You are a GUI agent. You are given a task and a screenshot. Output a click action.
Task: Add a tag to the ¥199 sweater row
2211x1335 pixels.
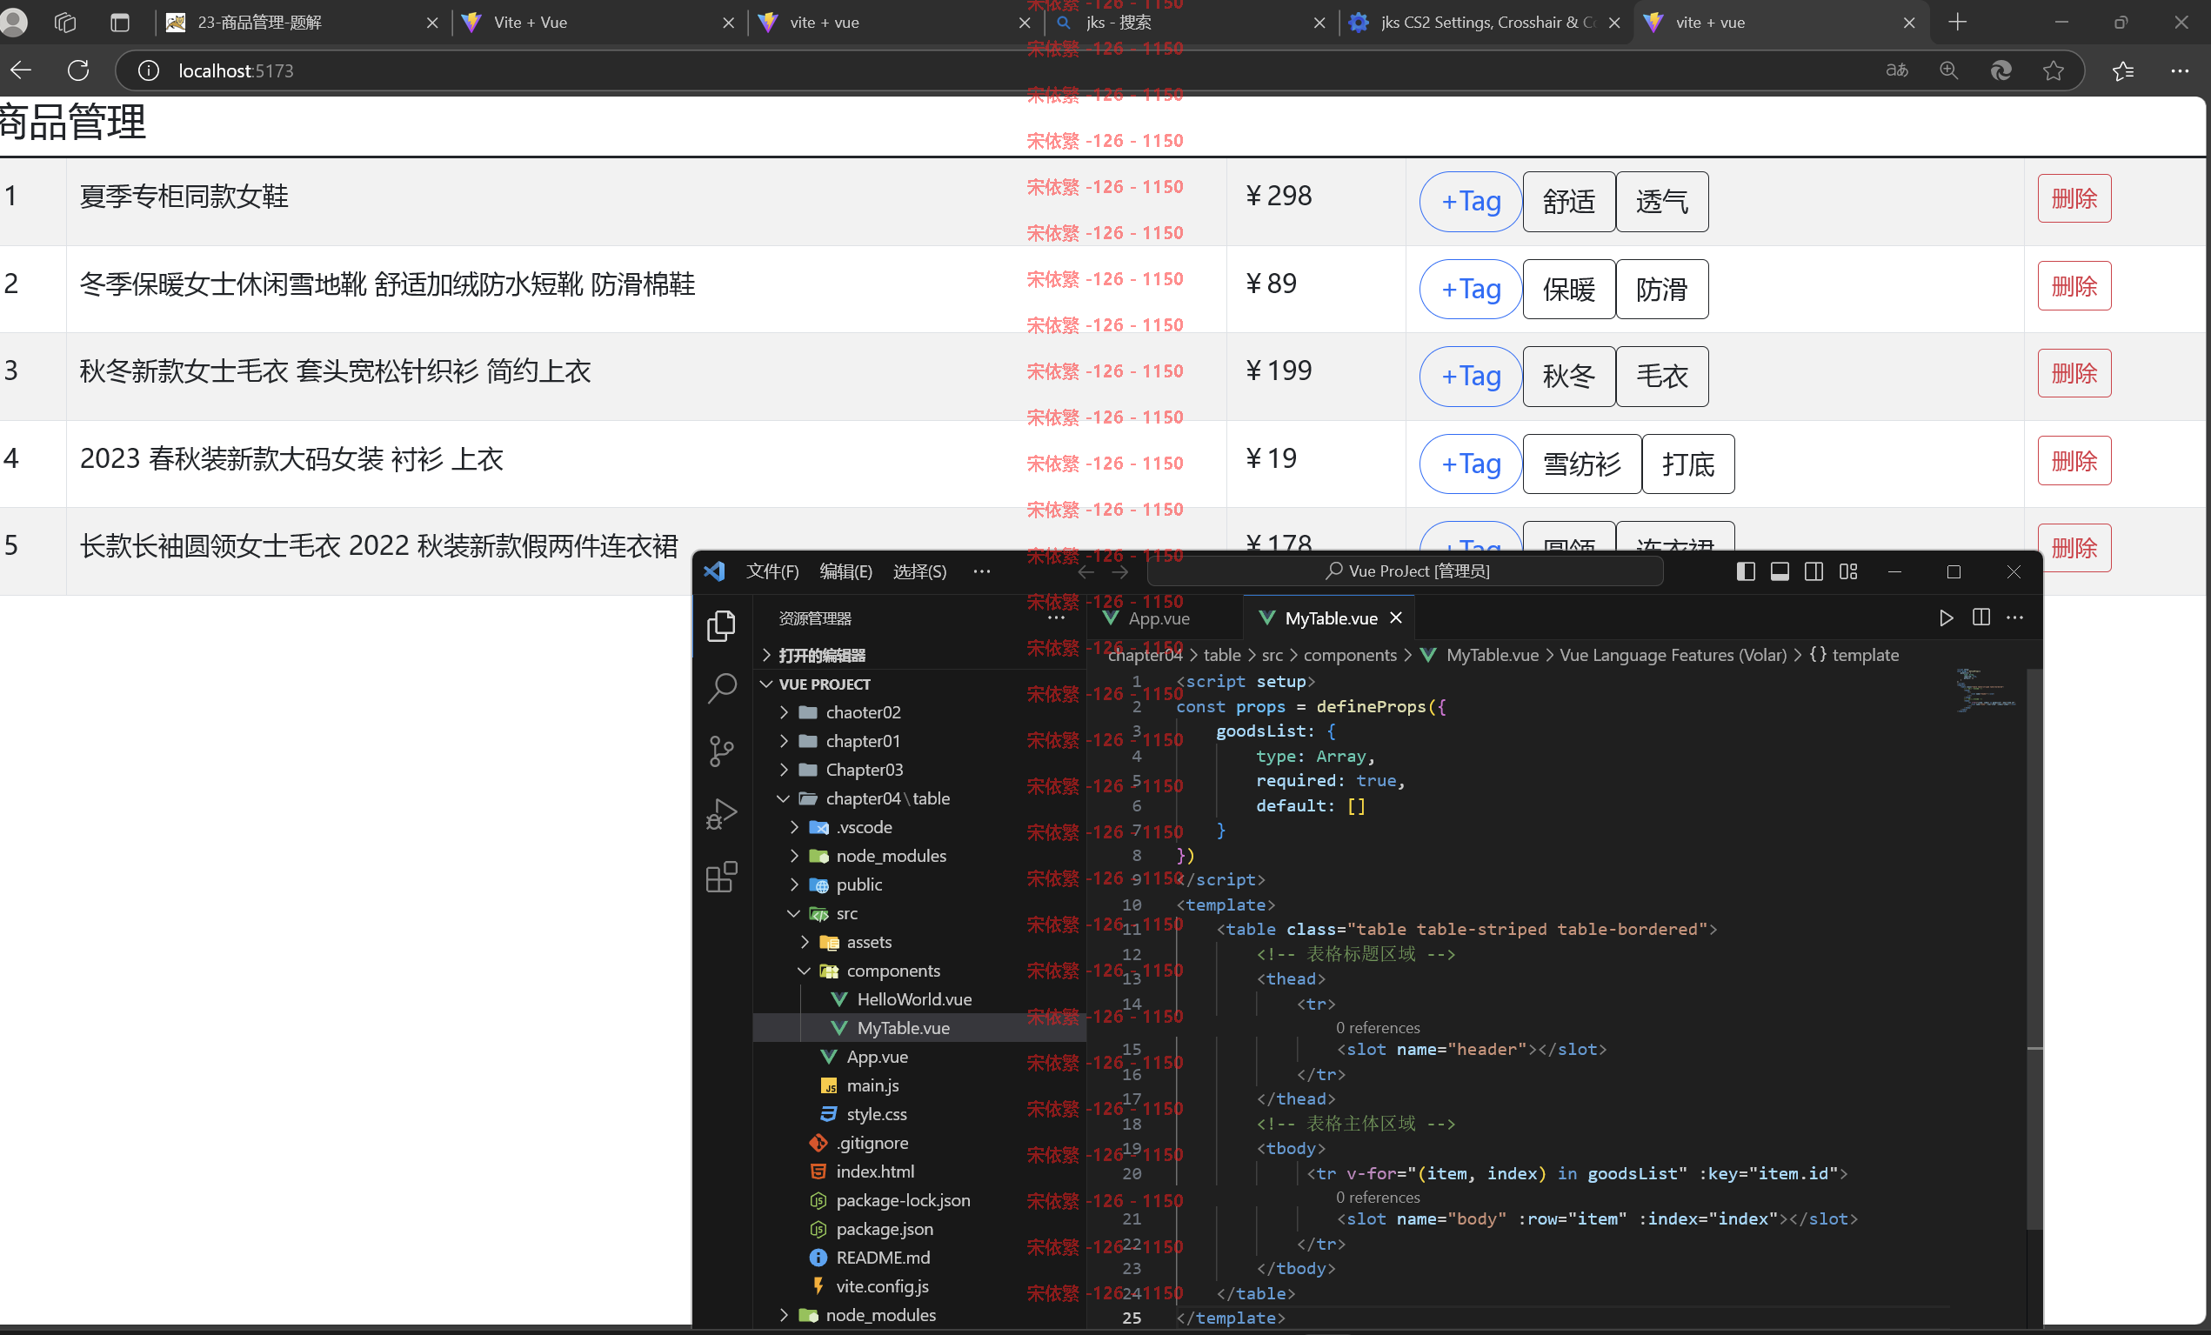[x=1471, y=377]
